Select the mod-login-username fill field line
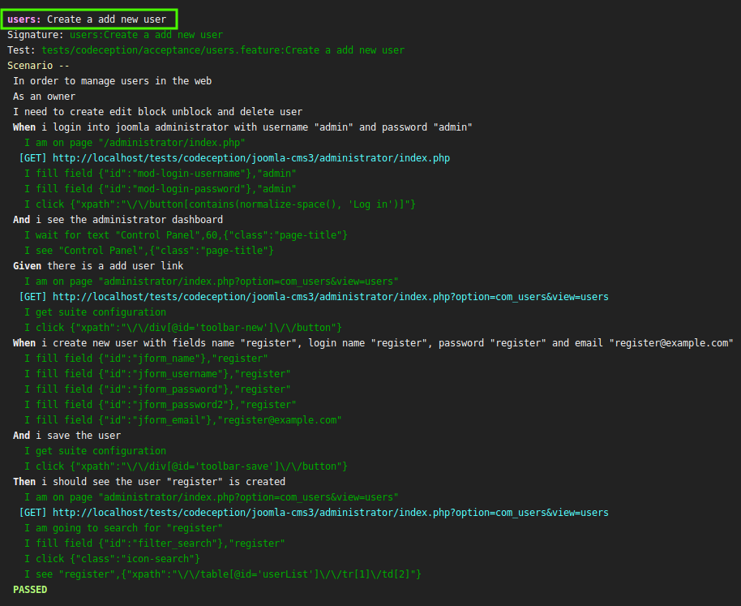Image resolution: width=741 pixels, height=606 pixels. [160, 174]
